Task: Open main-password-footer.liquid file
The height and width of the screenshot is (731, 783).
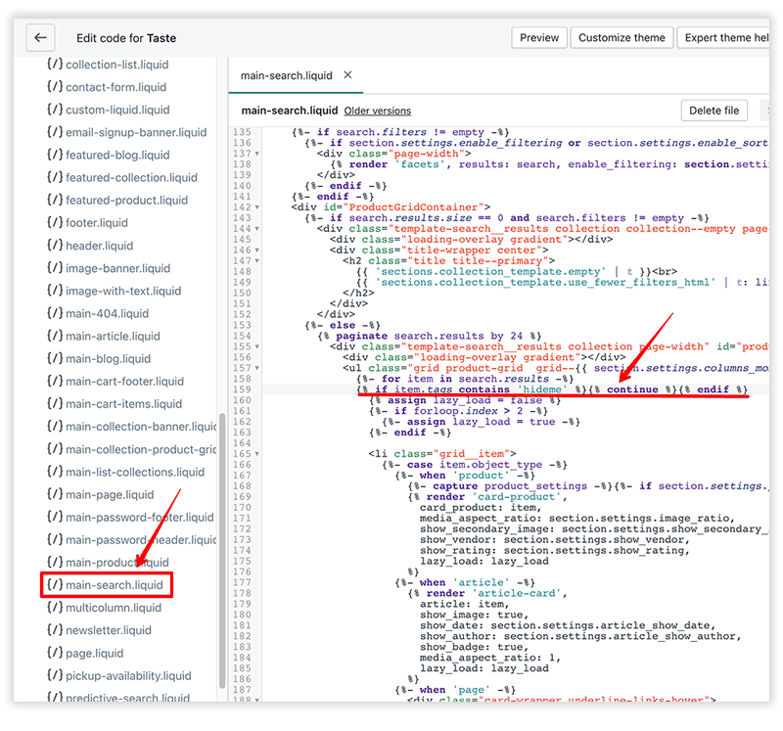Action: [130, 517]
